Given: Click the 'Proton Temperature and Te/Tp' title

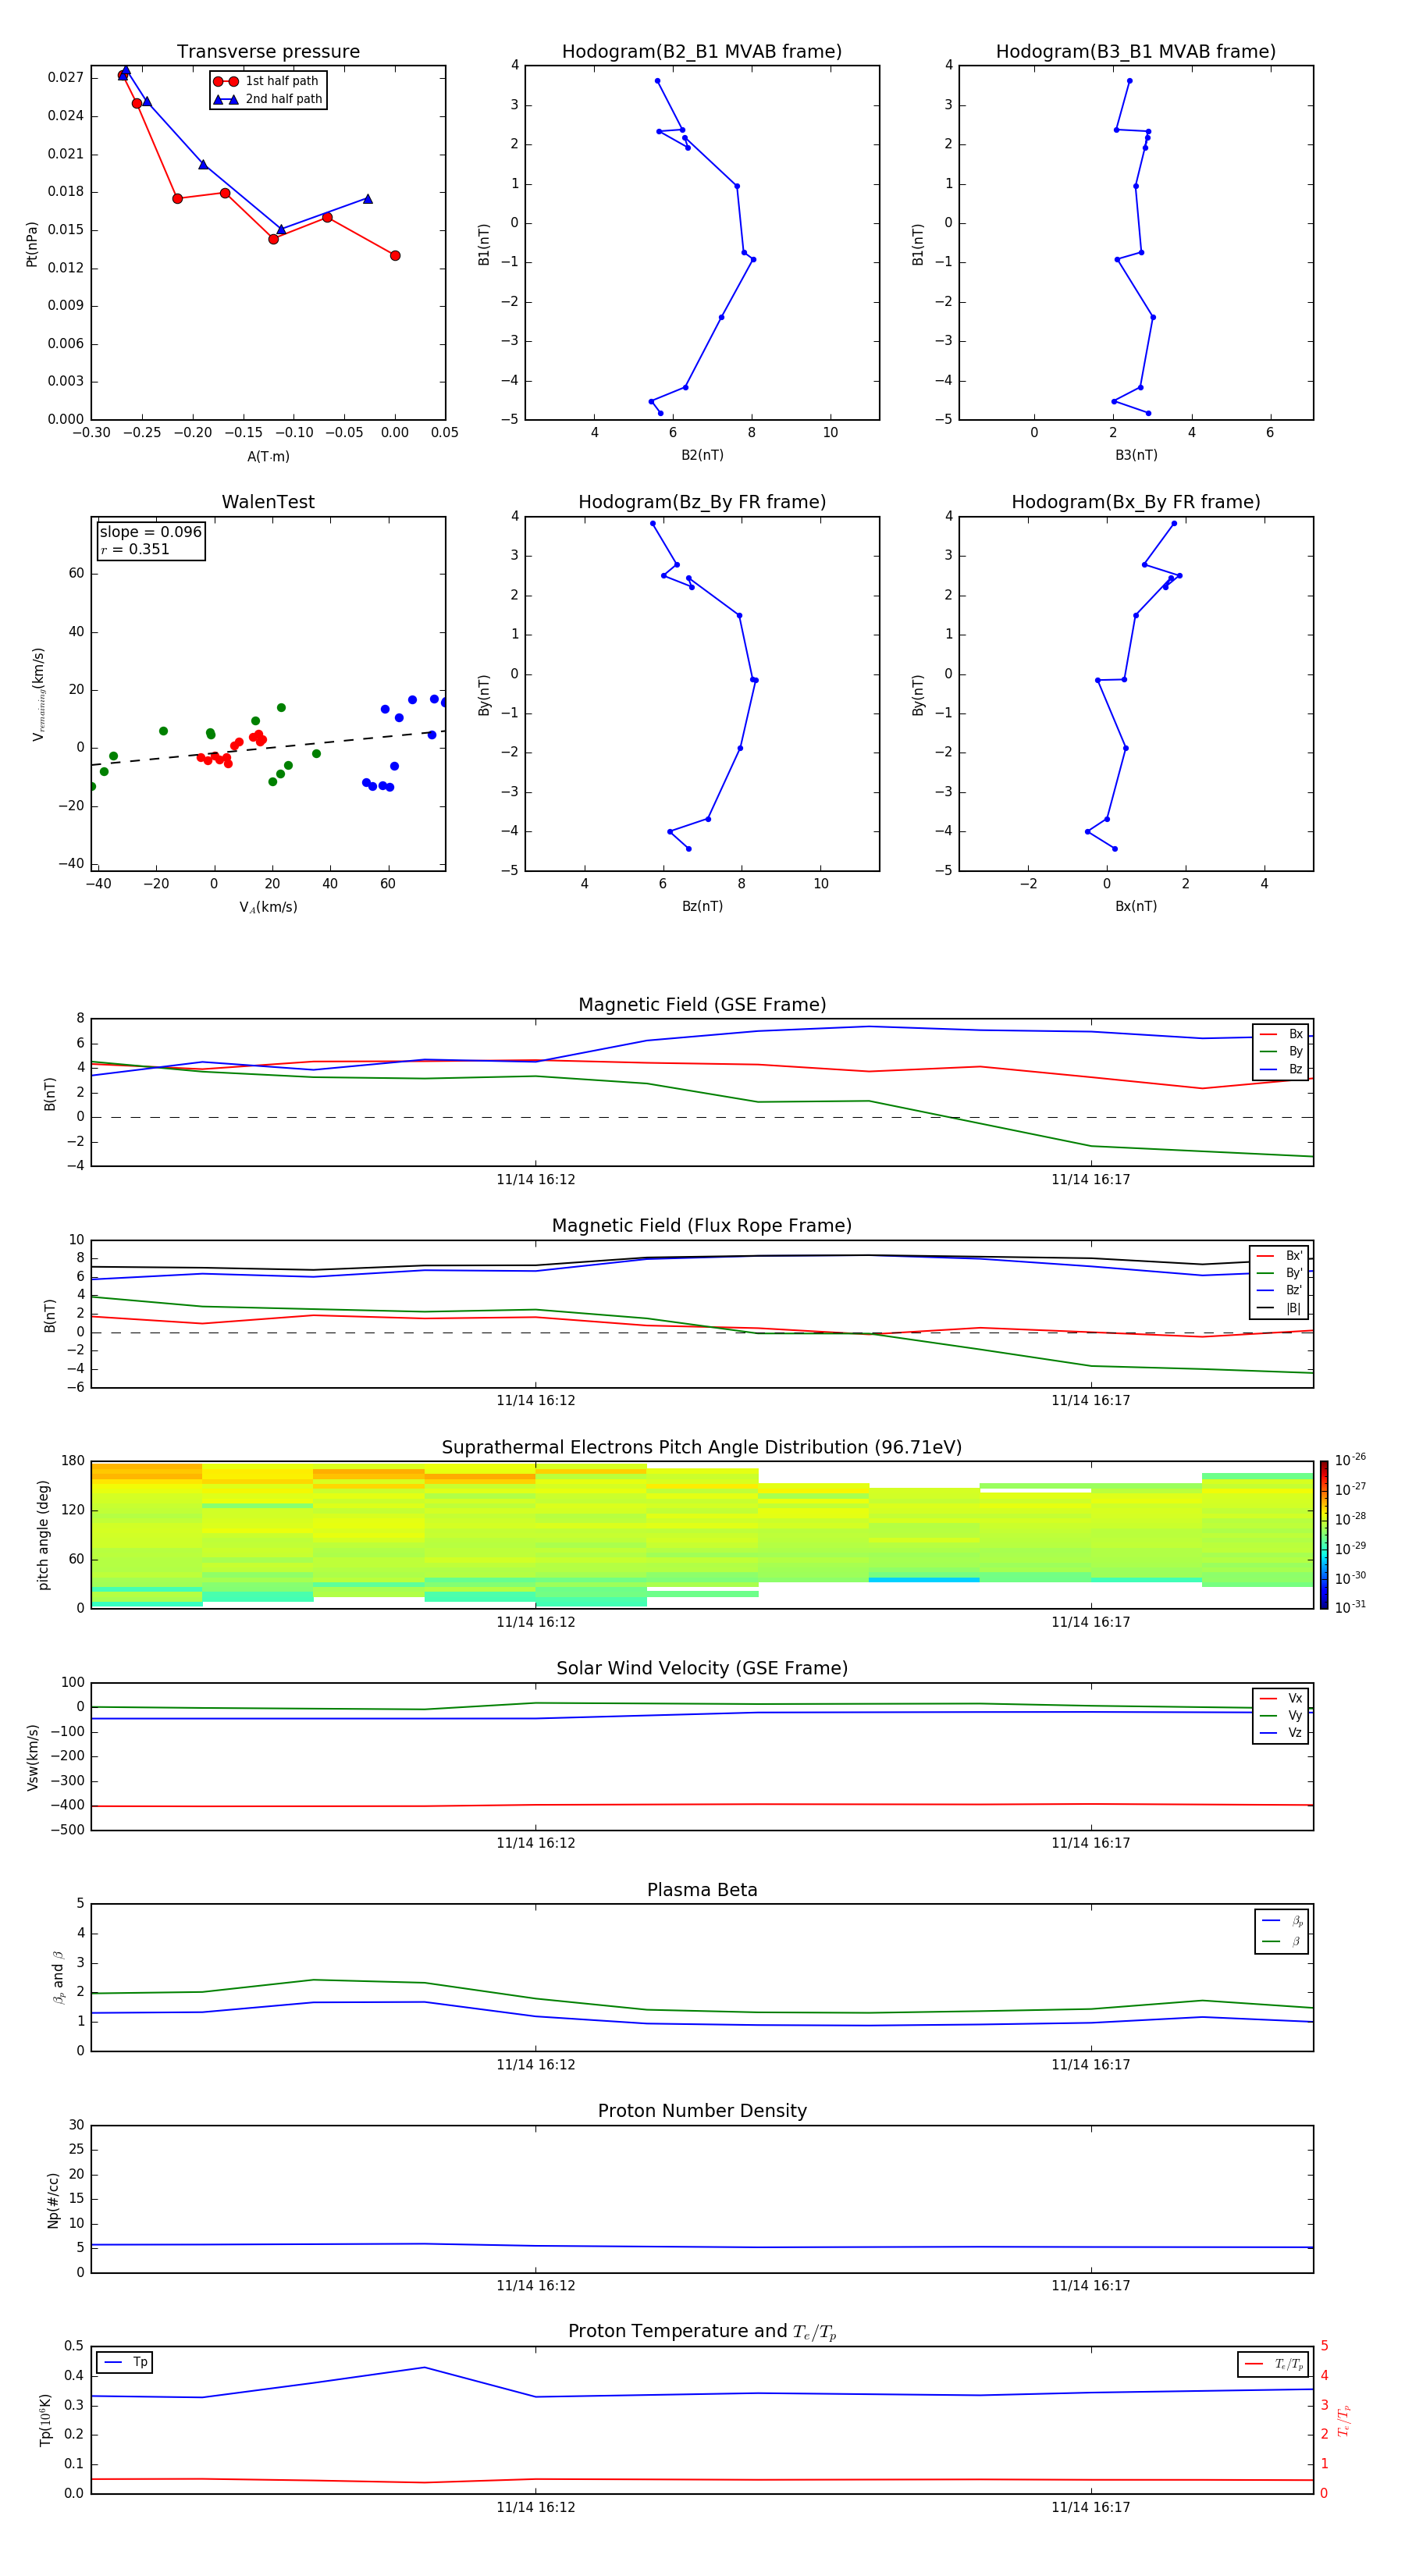Looking at the screenshot, I should (702, 2332).
